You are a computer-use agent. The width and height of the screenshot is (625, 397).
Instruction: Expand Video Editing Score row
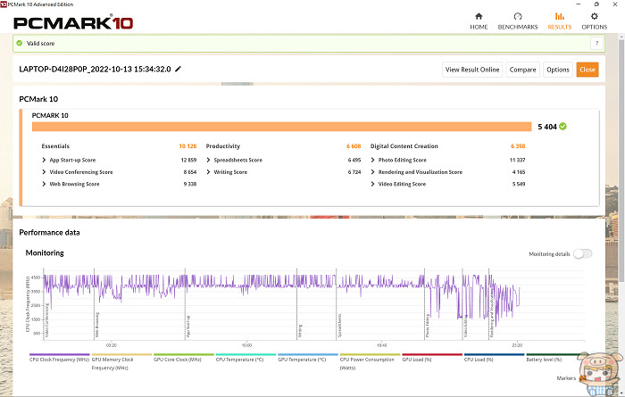coord(372,184)
